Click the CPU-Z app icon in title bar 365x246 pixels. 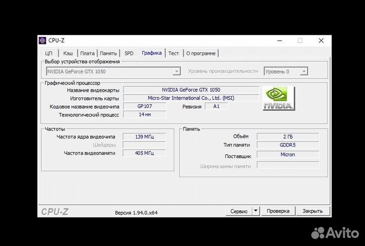tap(43, 40)
